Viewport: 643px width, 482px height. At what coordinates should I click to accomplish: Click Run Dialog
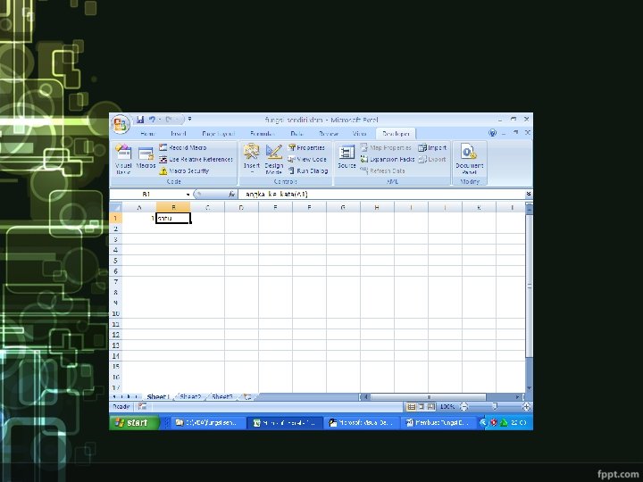pos(308,170)
